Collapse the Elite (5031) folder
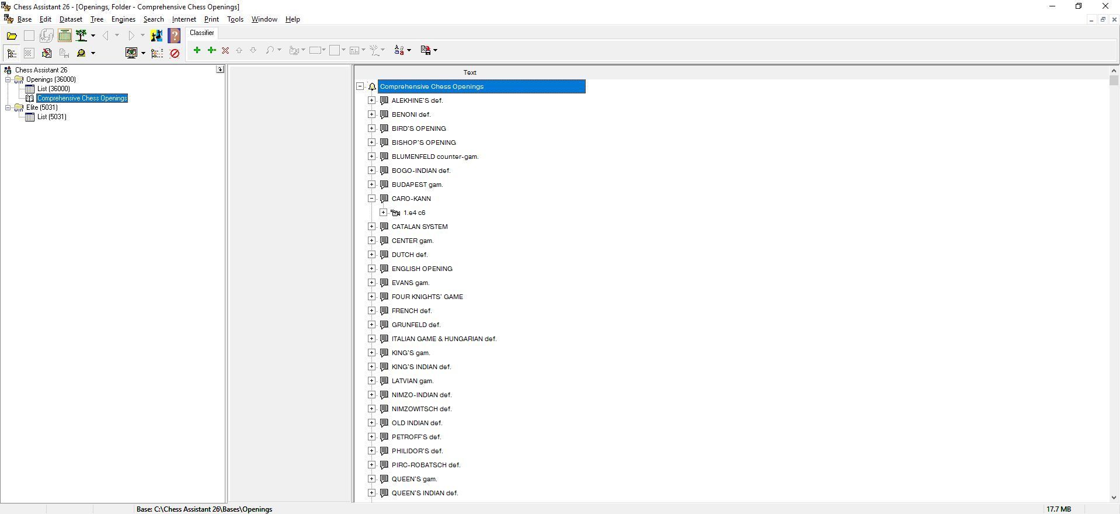The height and width of the screenshot is (514, 1120). tap(8, 107)
